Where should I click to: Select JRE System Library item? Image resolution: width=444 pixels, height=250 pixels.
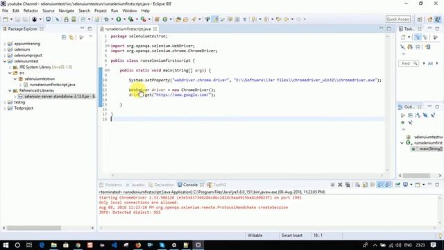point(42,67)
